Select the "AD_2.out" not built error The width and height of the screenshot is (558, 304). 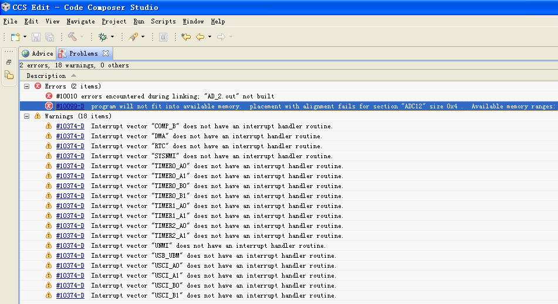[165, 96]
